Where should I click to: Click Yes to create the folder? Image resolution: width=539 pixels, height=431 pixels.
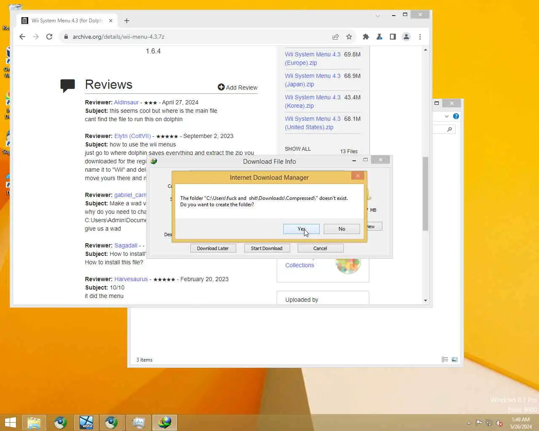point(301,229)
